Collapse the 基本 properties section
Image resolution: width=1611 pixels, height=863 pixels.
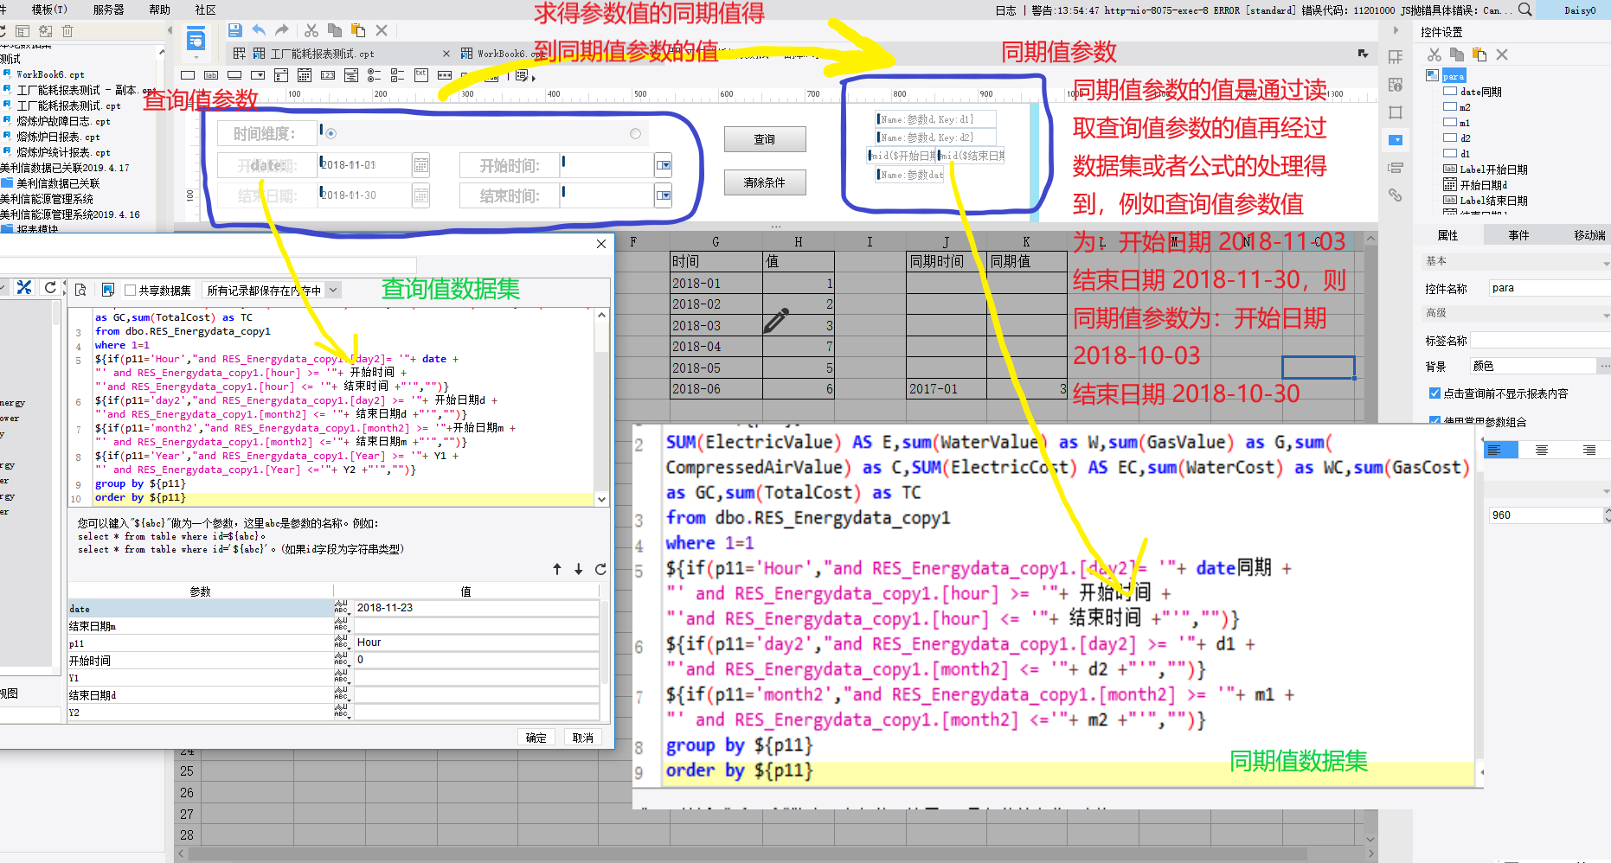pos(1606,263)
